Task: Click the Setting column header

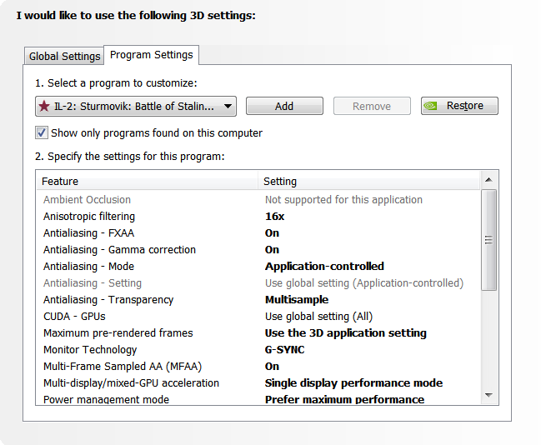Action: [368, 181]
